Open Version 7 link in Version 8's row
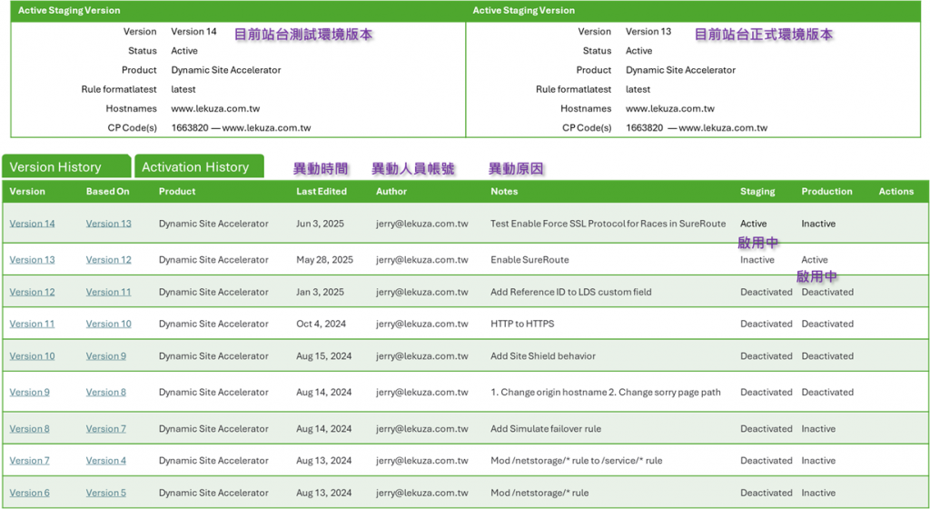Screen dimensions: 930x509 (106, 429)
